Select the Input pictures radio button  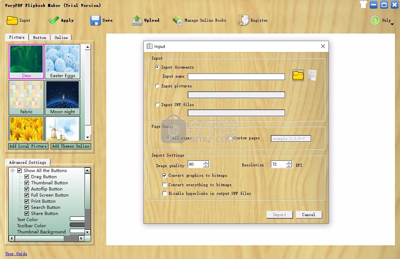[158, 86]
